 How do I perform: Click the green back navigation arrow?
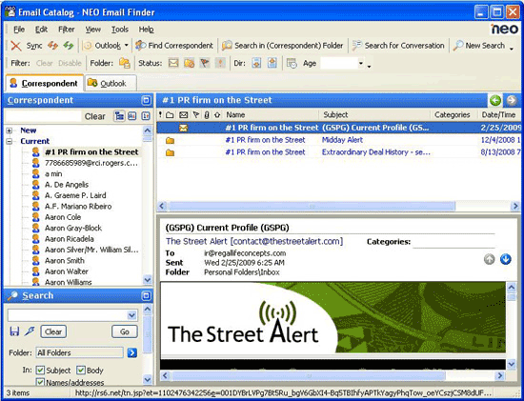pos(495,100)
